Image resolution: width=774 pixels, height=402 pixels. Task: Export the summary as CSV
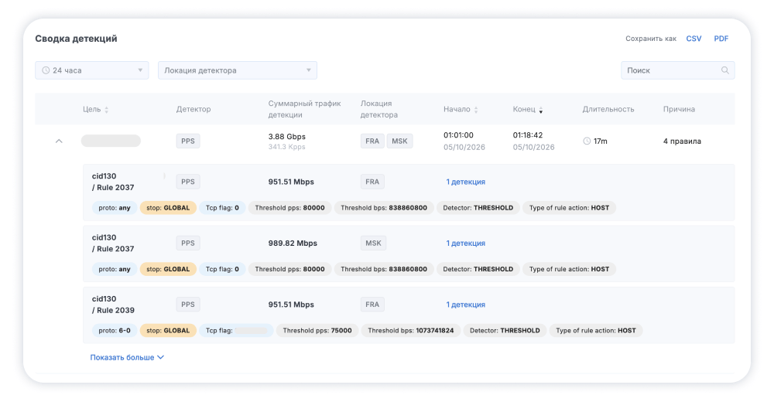click(694, 39)
